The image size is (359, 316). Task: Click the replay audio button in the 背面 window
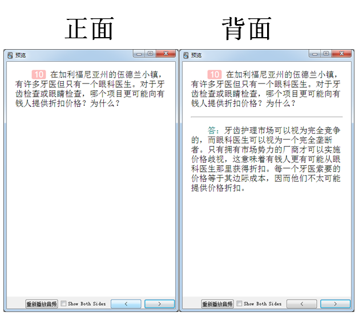[x=217, y=304]
